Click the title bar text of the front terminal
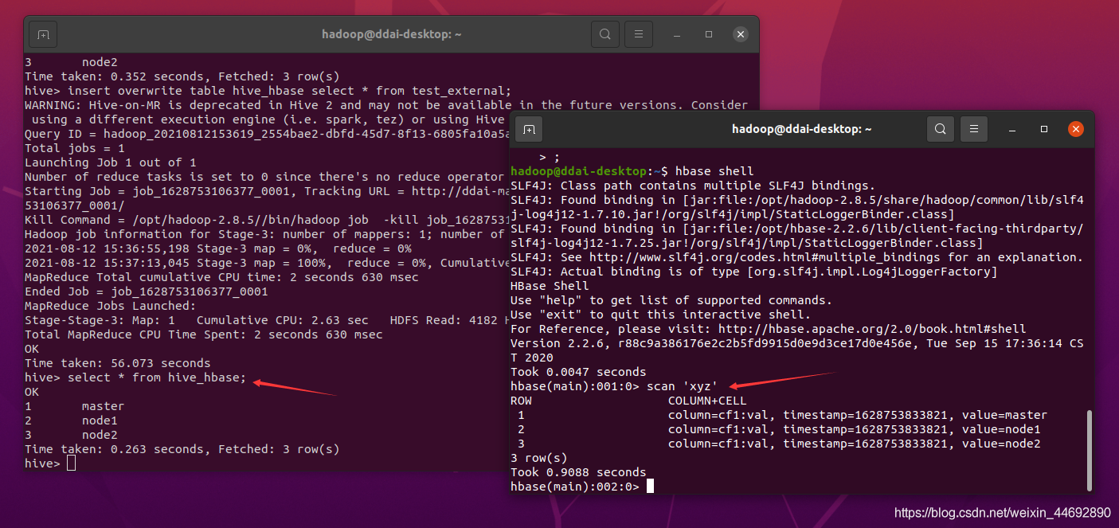 tap(802, 128)
